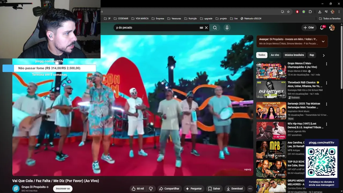Subscribe with the Inscrever-se button
The width and height of the screenshot is (343, 193).
point(63,189)
